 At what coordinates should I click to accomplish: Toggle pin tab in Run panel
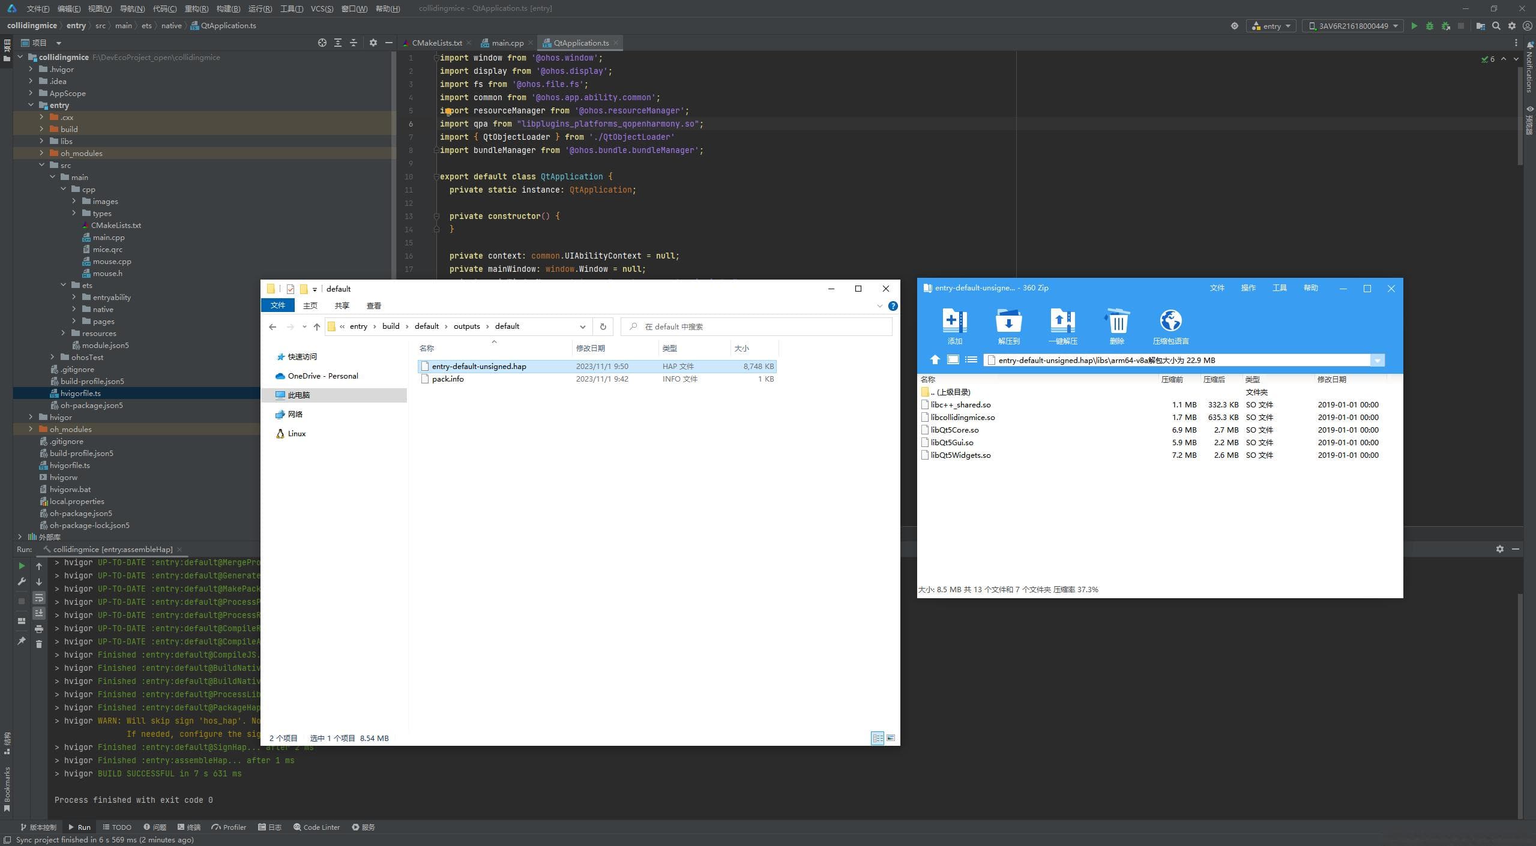[22, 641]
